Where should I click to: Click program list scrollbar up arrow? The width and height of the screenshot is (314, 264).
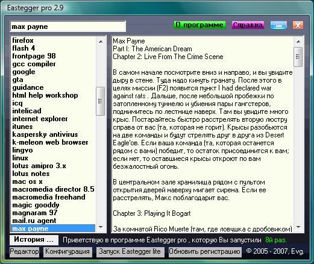point(101,42)
